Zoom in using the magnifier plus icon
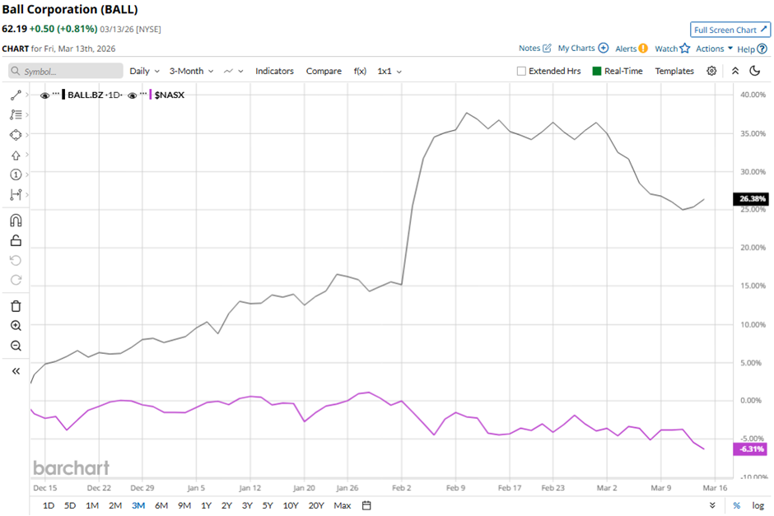 pos(15,326)
